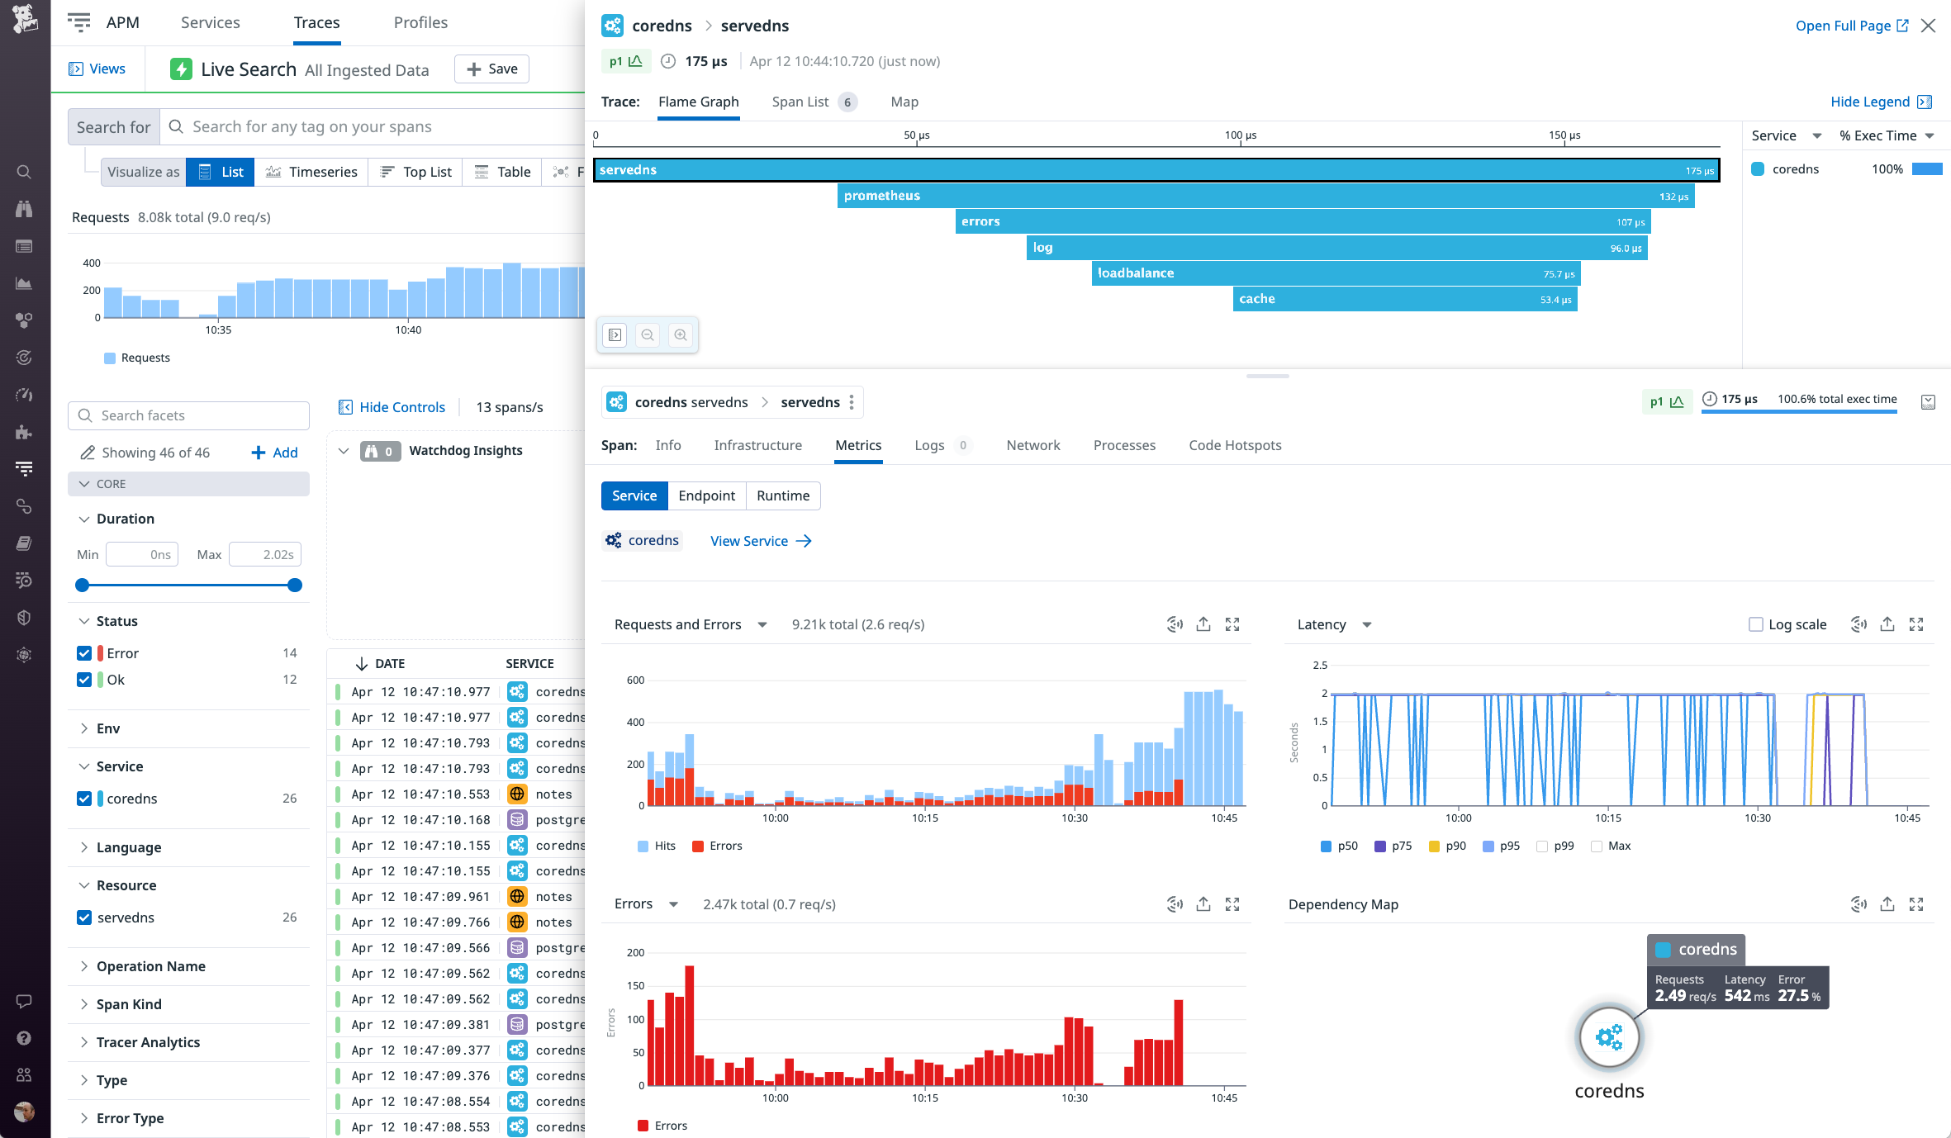Viewport: 1951px width, 1138px height.
Task: Click the View Service link
Action: (748, 541)
